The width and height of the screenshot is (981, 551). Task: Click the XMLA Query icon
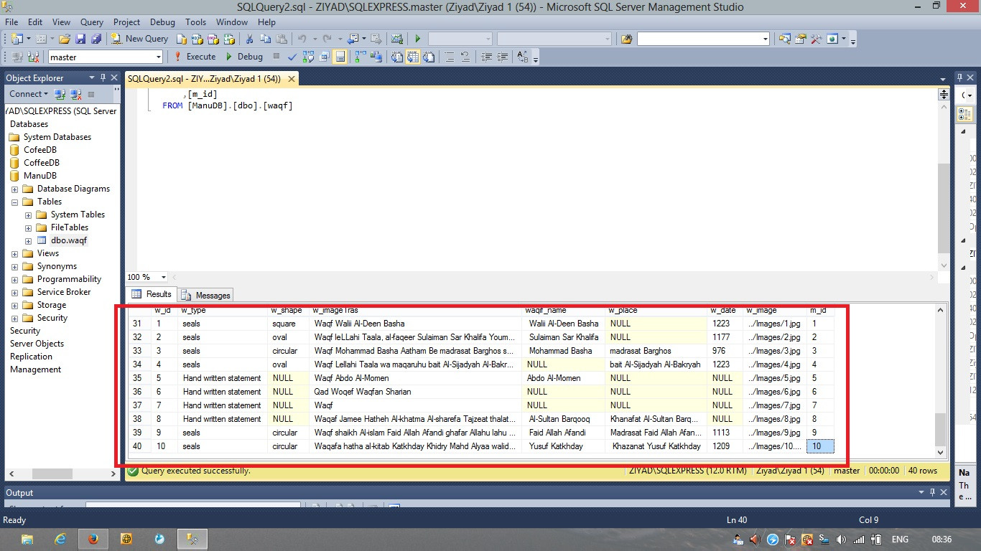click(x=228, y=39)
